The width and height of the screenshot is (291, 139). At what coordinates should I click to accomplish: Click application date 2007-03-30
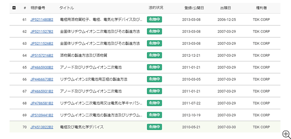tap(227, 127)
